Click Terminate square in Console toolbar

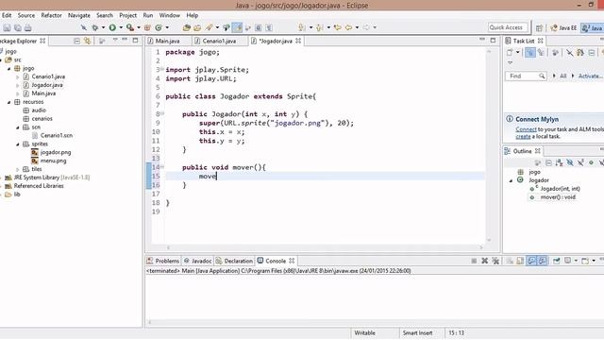pos(474,261)
